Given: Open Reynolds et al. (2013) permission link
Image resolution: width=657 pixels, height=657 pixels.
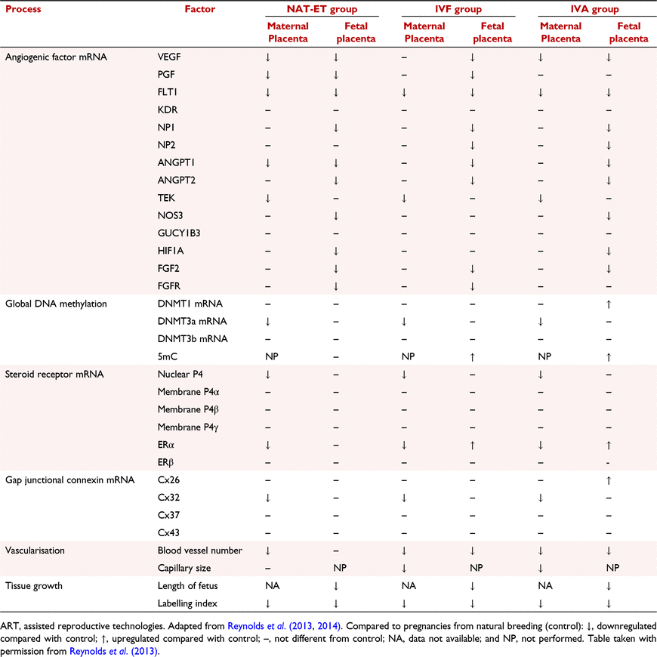Looking at the screenshot, I should 114,651.
